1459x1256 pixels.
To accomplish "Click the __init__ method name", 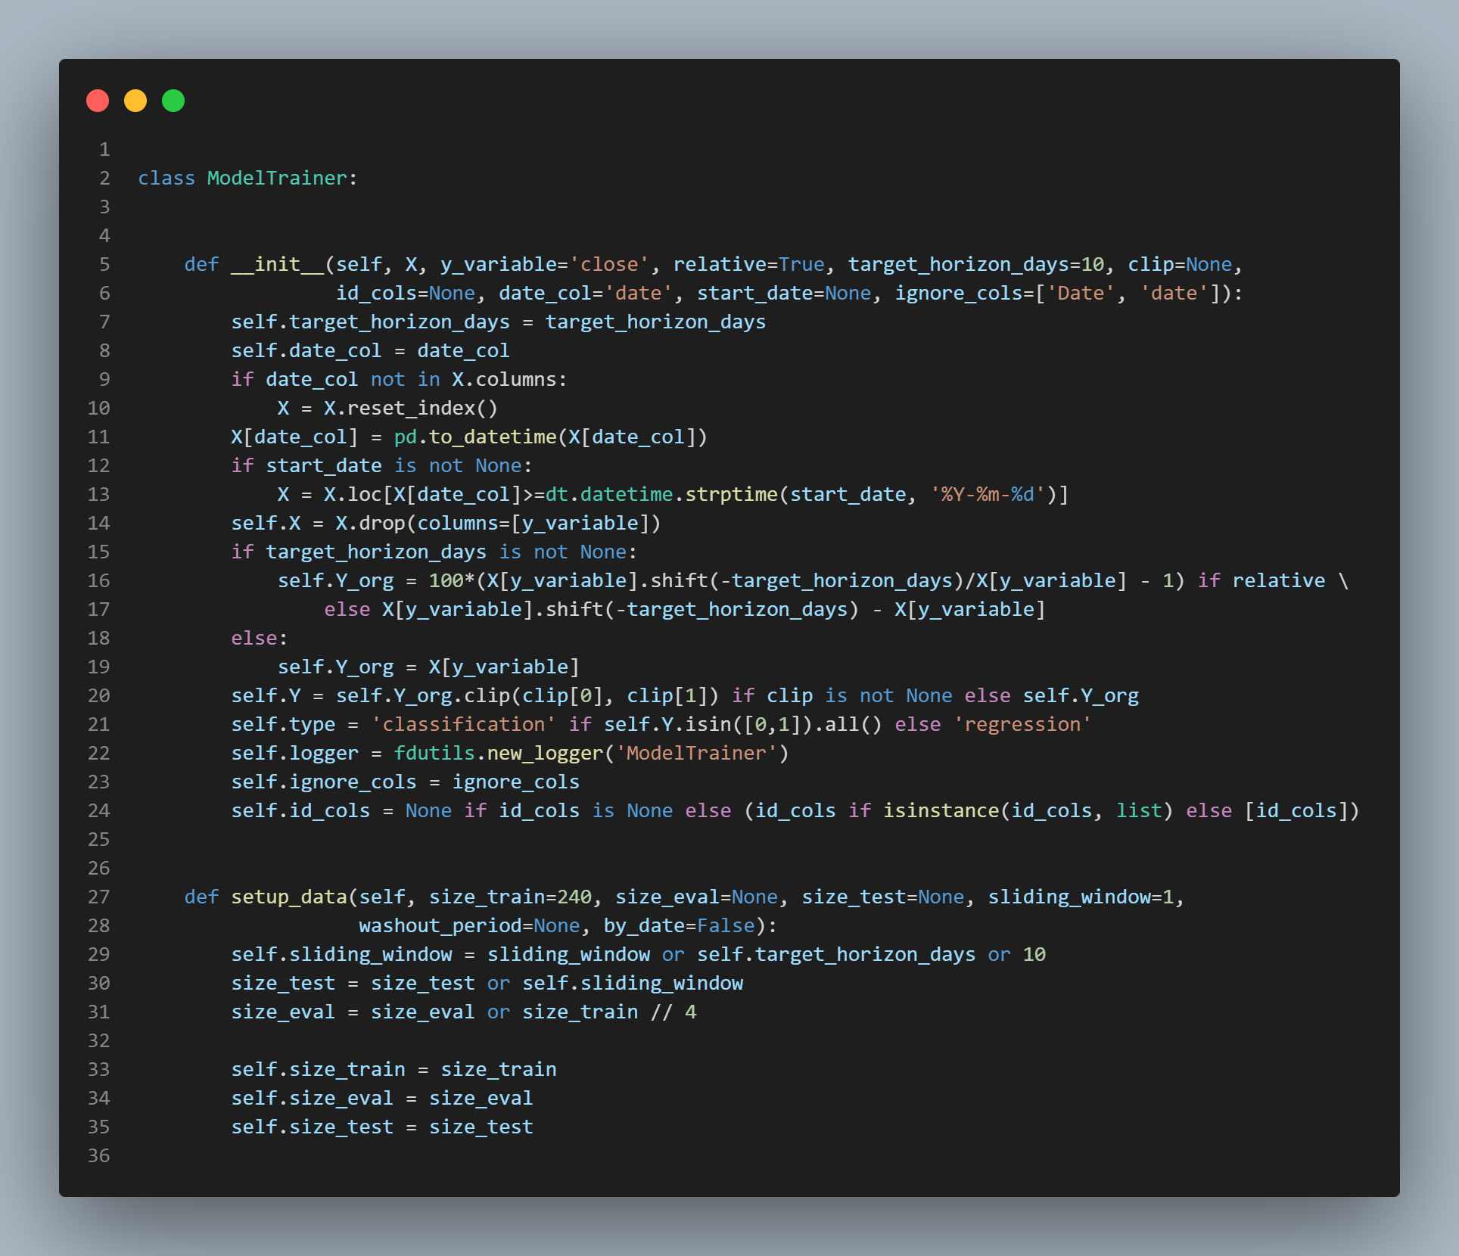I will click(x=277, y=264).
